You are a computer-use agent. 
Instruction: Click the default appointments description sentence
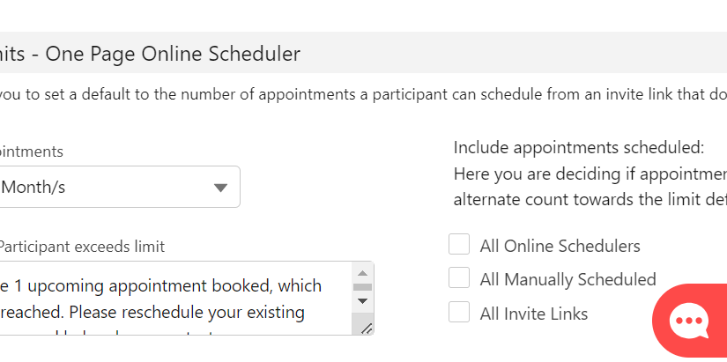coord(352,93)
